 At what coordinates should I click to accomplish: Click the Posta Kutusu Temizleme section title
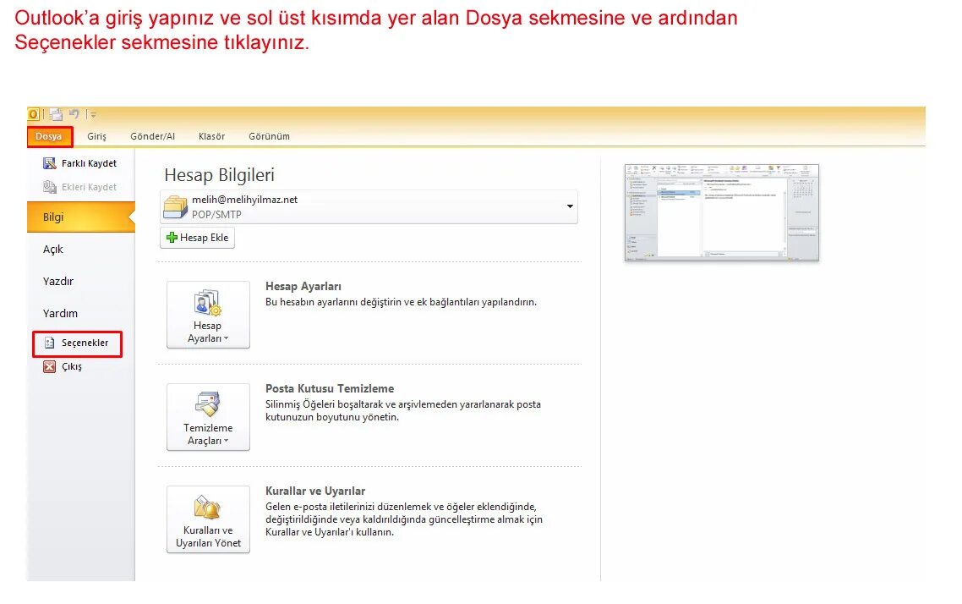tap(330, 388)
